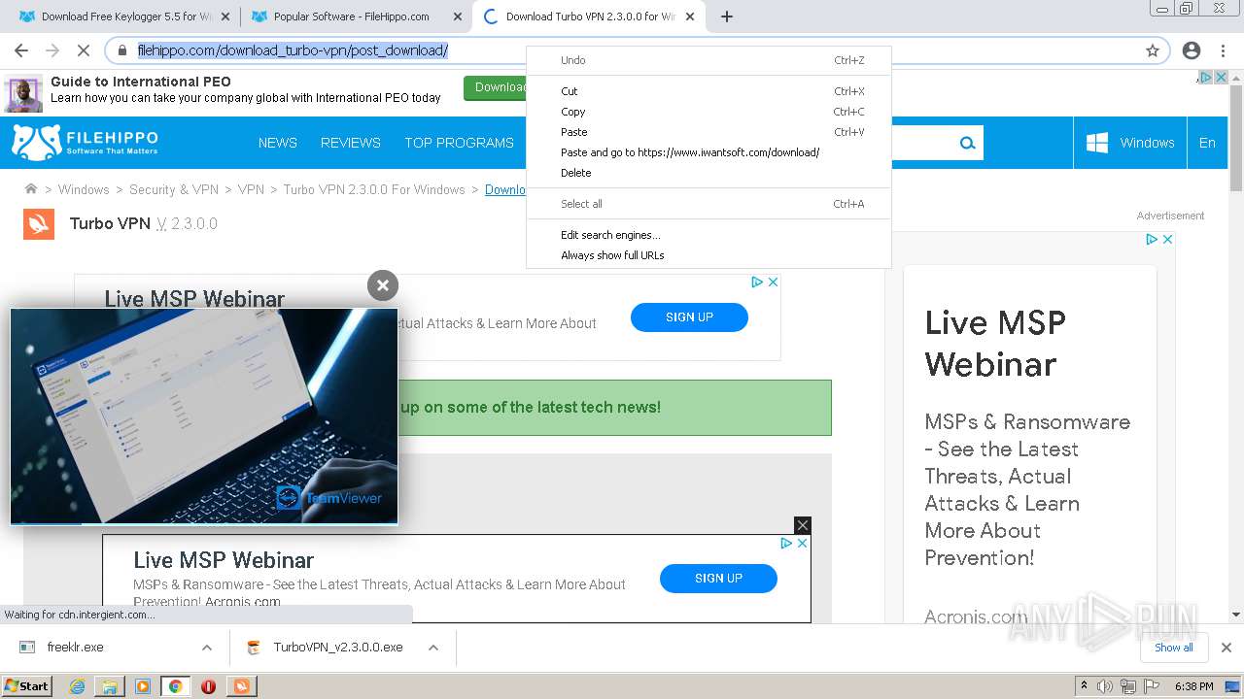Click AdChoices icon on right sidebar ad
The width and height of the screenshot is (1244, 699).
(x=1151, y=239)
